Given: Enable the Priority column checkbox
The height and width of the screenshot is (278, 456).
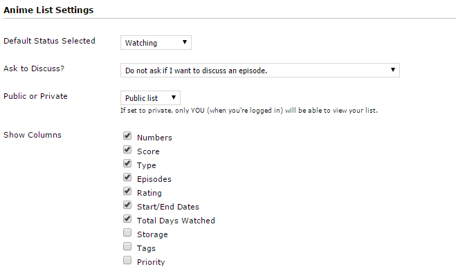Looking at the screenshot, I should pos(127,260).
